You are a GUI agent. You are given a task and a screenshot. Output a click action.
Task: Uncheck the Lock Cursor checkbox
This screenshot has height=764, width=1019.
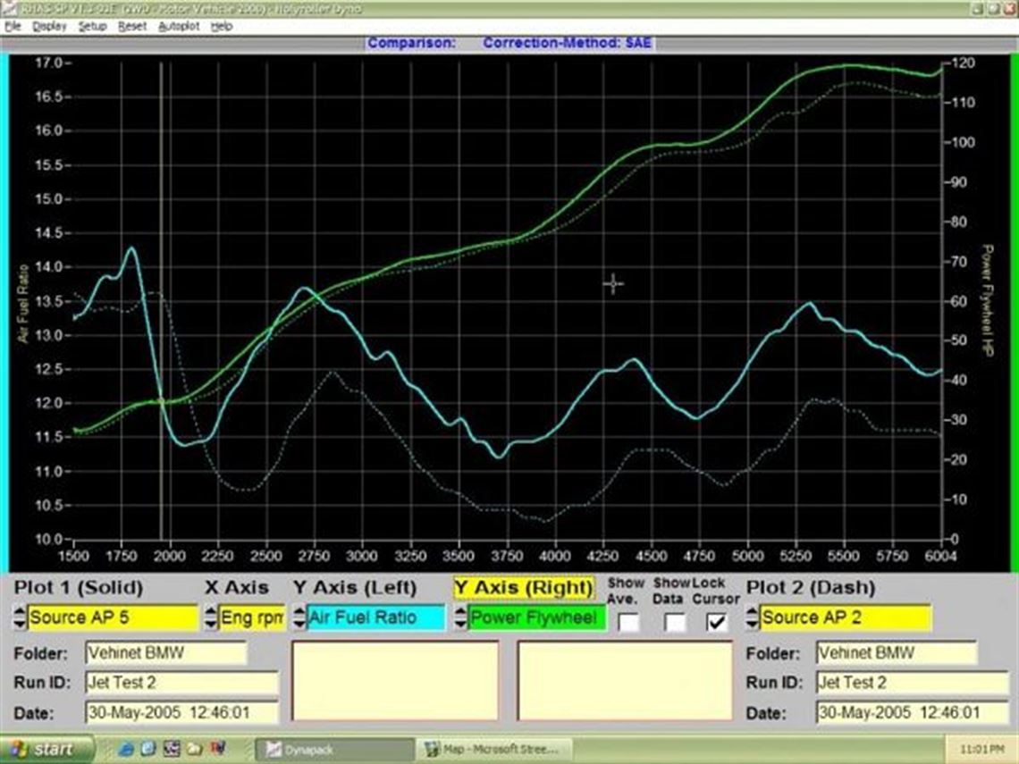click(716, 623)
